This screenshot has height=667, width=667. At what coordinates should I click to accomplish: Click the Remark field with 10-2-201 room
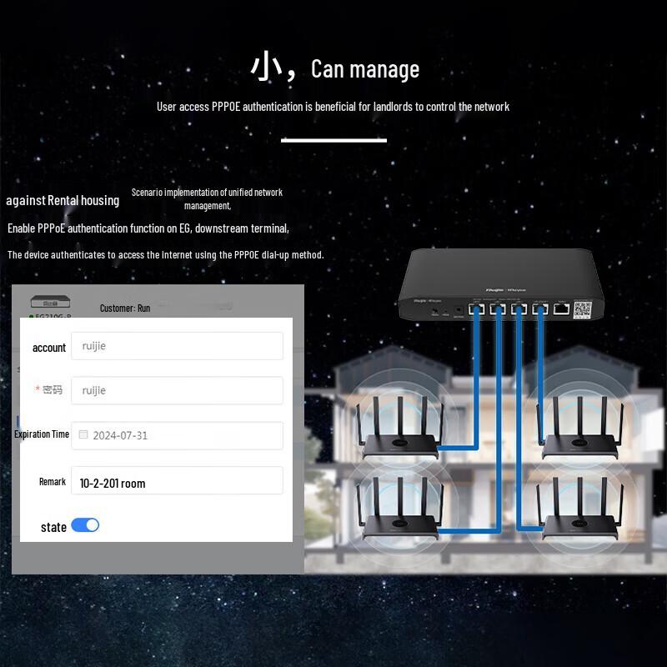(x=177, y=482)
